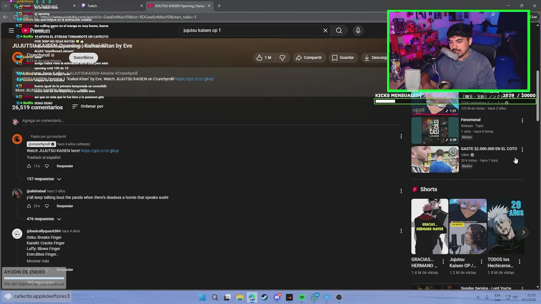Image resolution: width=541 pixels, height=304 pixels.
Task: Open options menu for the @basicallyquack384 comment
Action: pyautogui.click(x=401, y=231)
